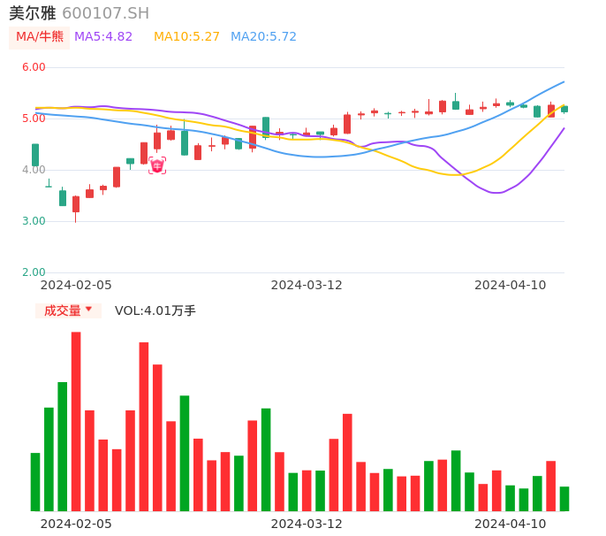606x536 pixels.
Task: Select the 美尔雅 stock name title
Action: pos(33,13)
